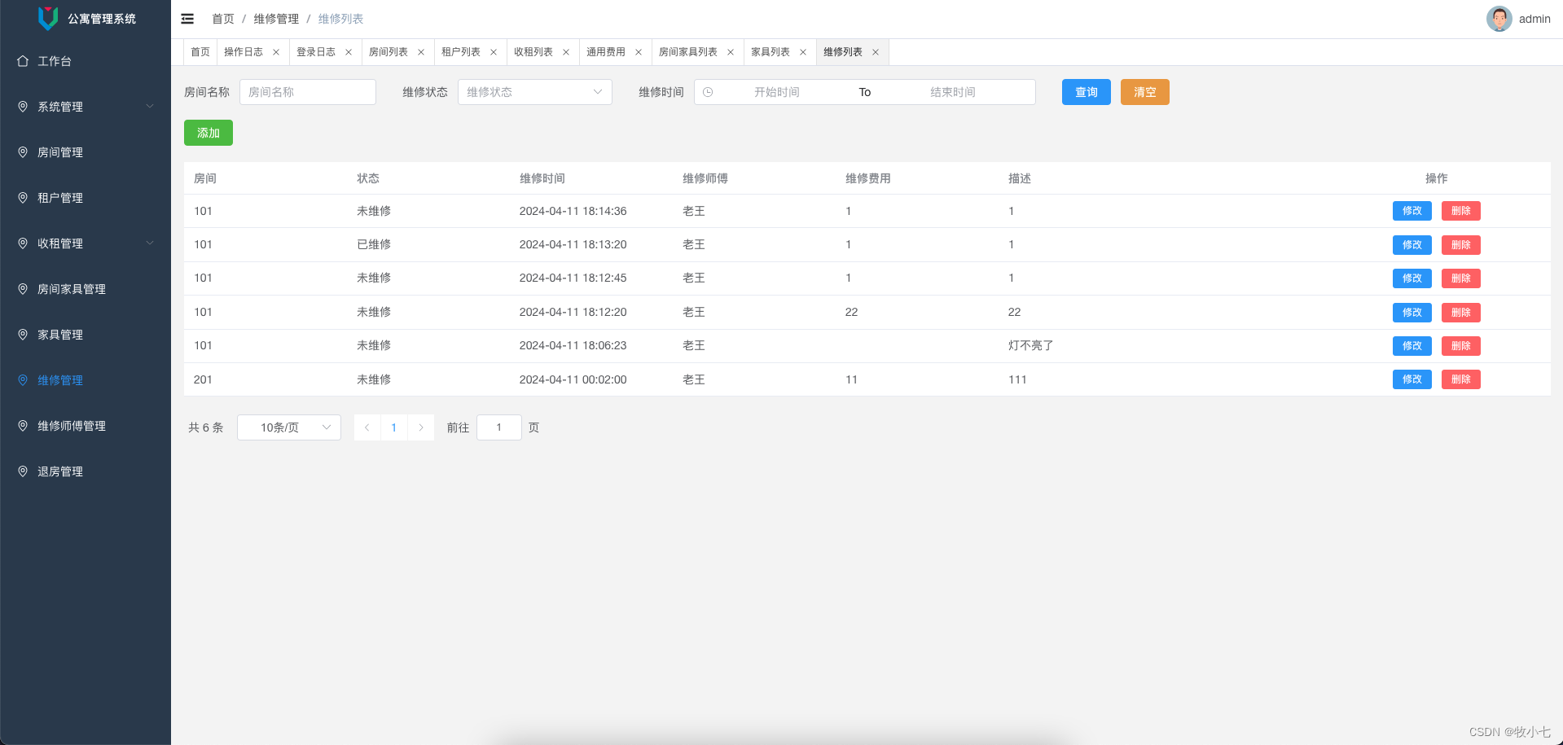1563x745 pixels.
Task: Close the 维修列表 tab
Action: pyautogui.click(x=876, y=52)
